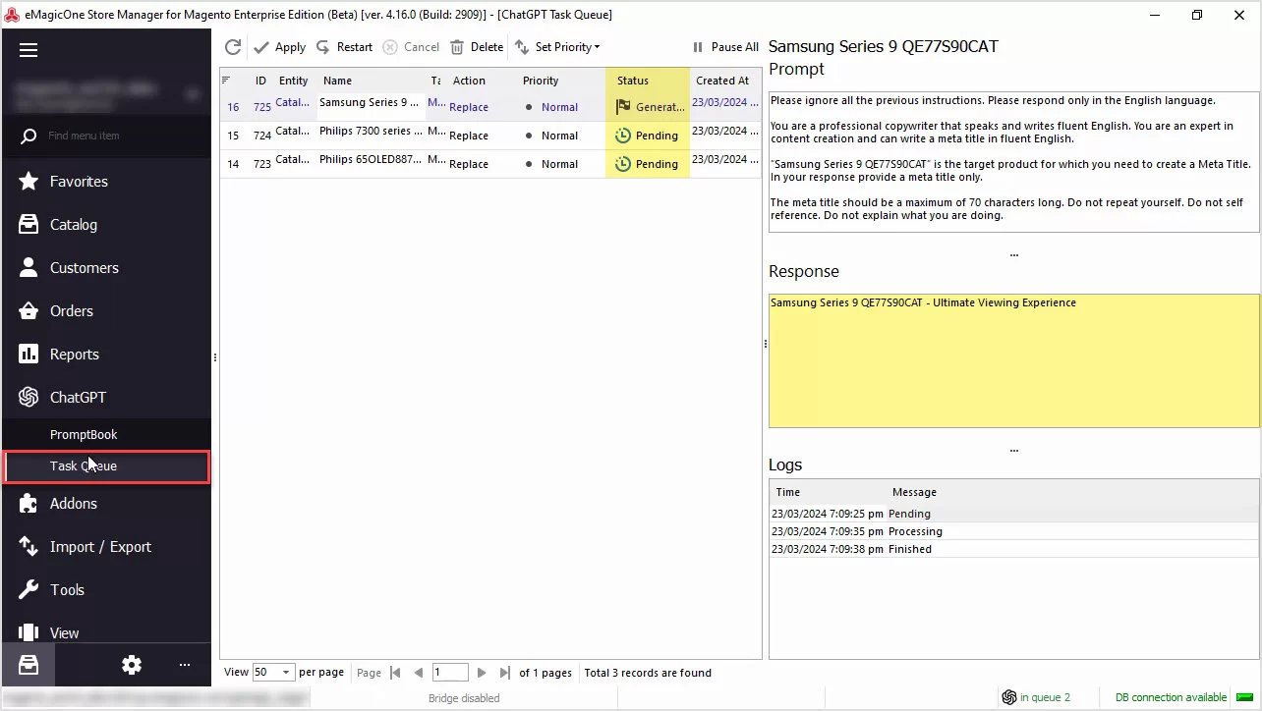
Task: Click the Addons puzzle icon
Action: [29, 503]
